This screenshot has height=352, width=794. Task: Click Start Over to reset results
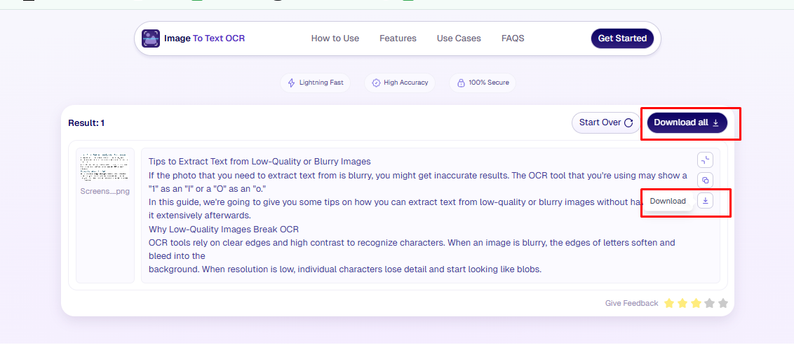pos(606,122)
